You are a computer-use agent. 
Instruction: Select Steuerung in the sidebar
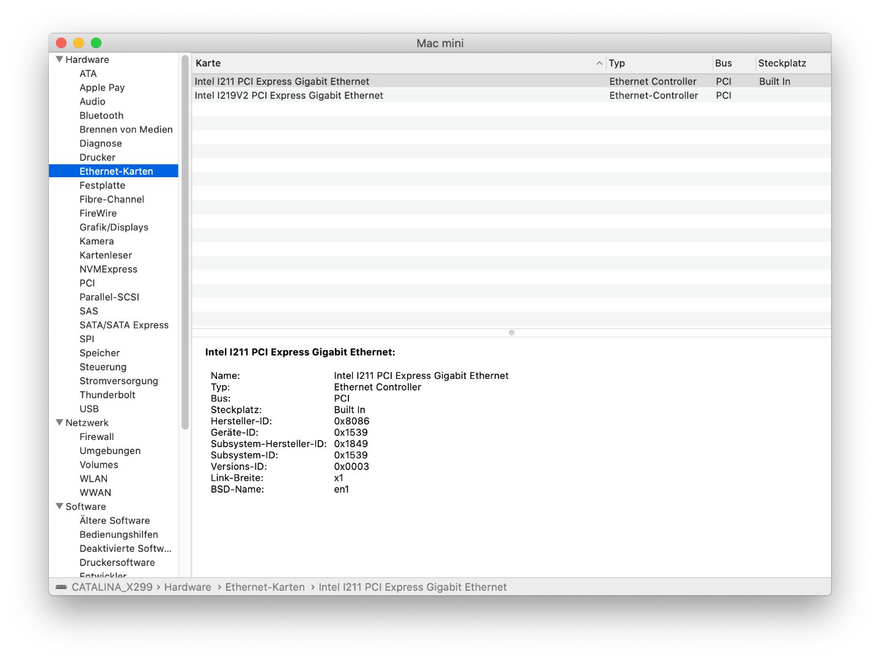pos(103,367)
